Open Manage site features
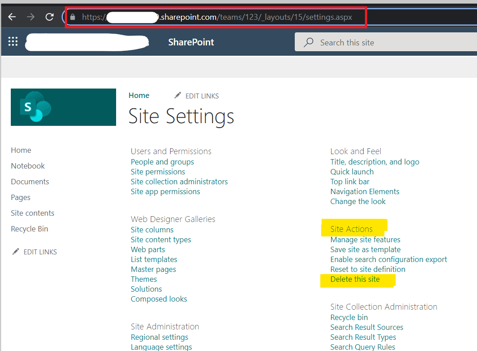Viewport: 477px width, 351px height. [x=365, y=240]
